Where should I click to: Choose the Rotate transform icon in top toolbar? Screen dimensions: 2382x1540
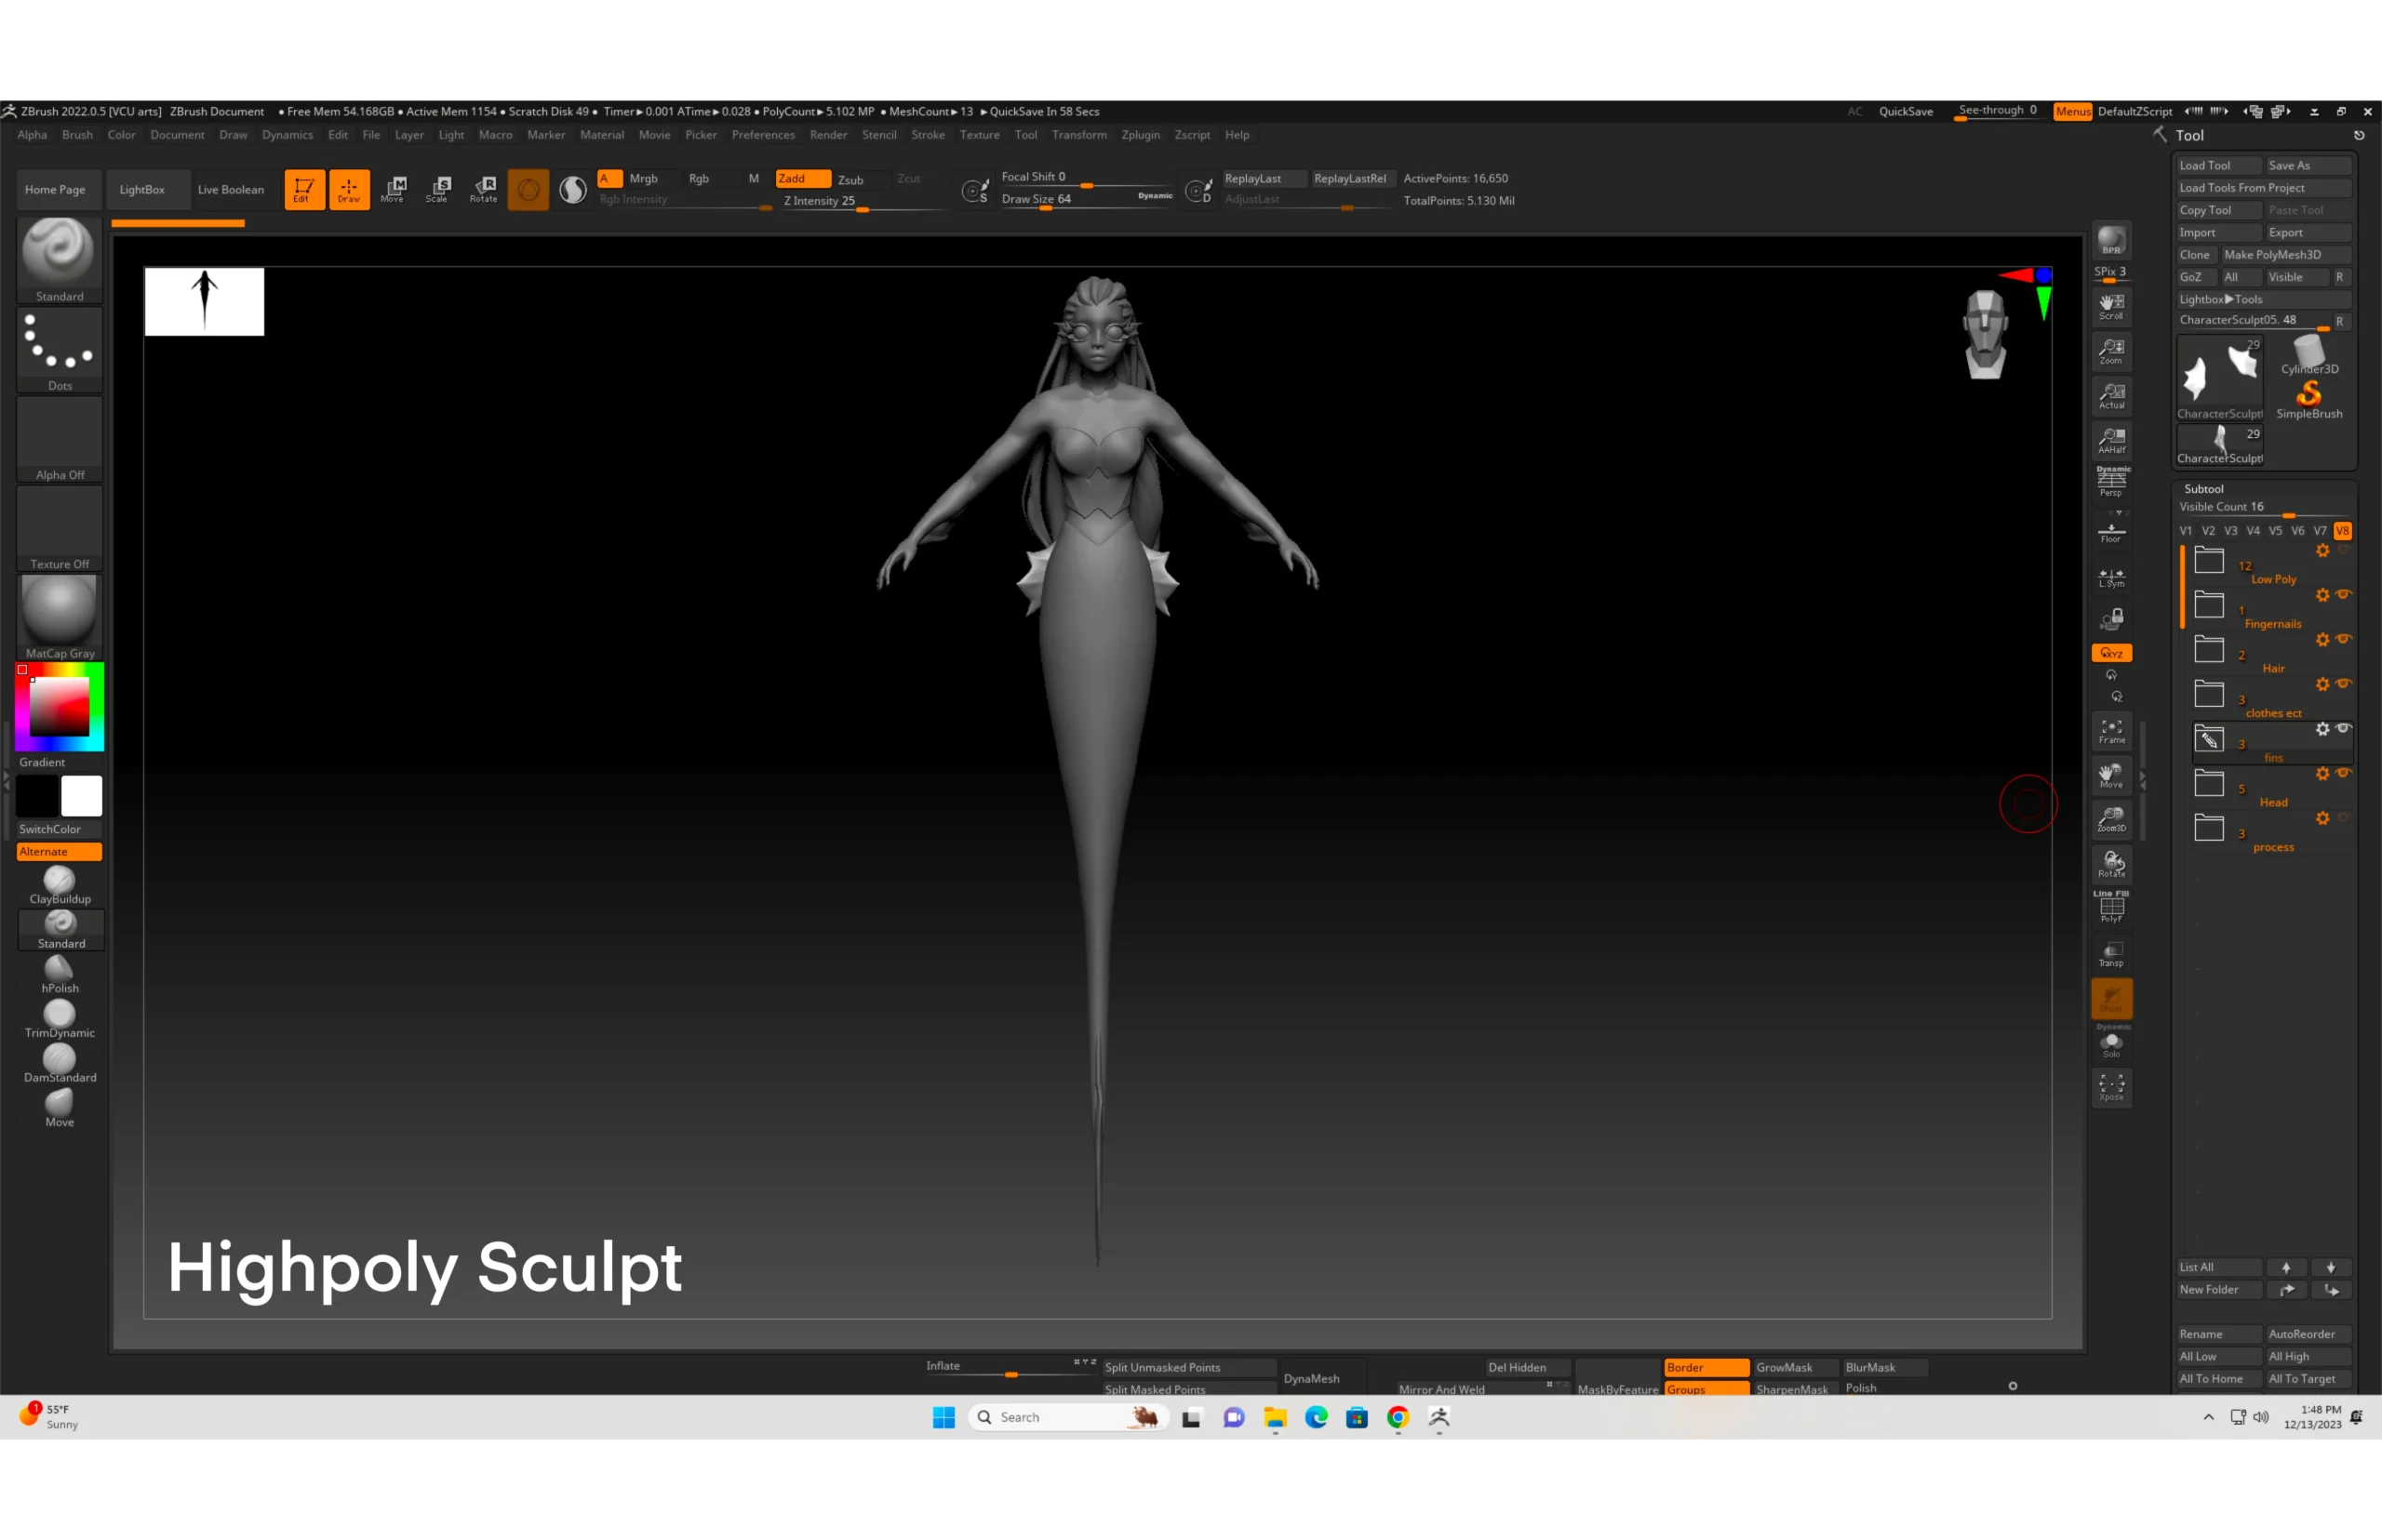point(483,189)
